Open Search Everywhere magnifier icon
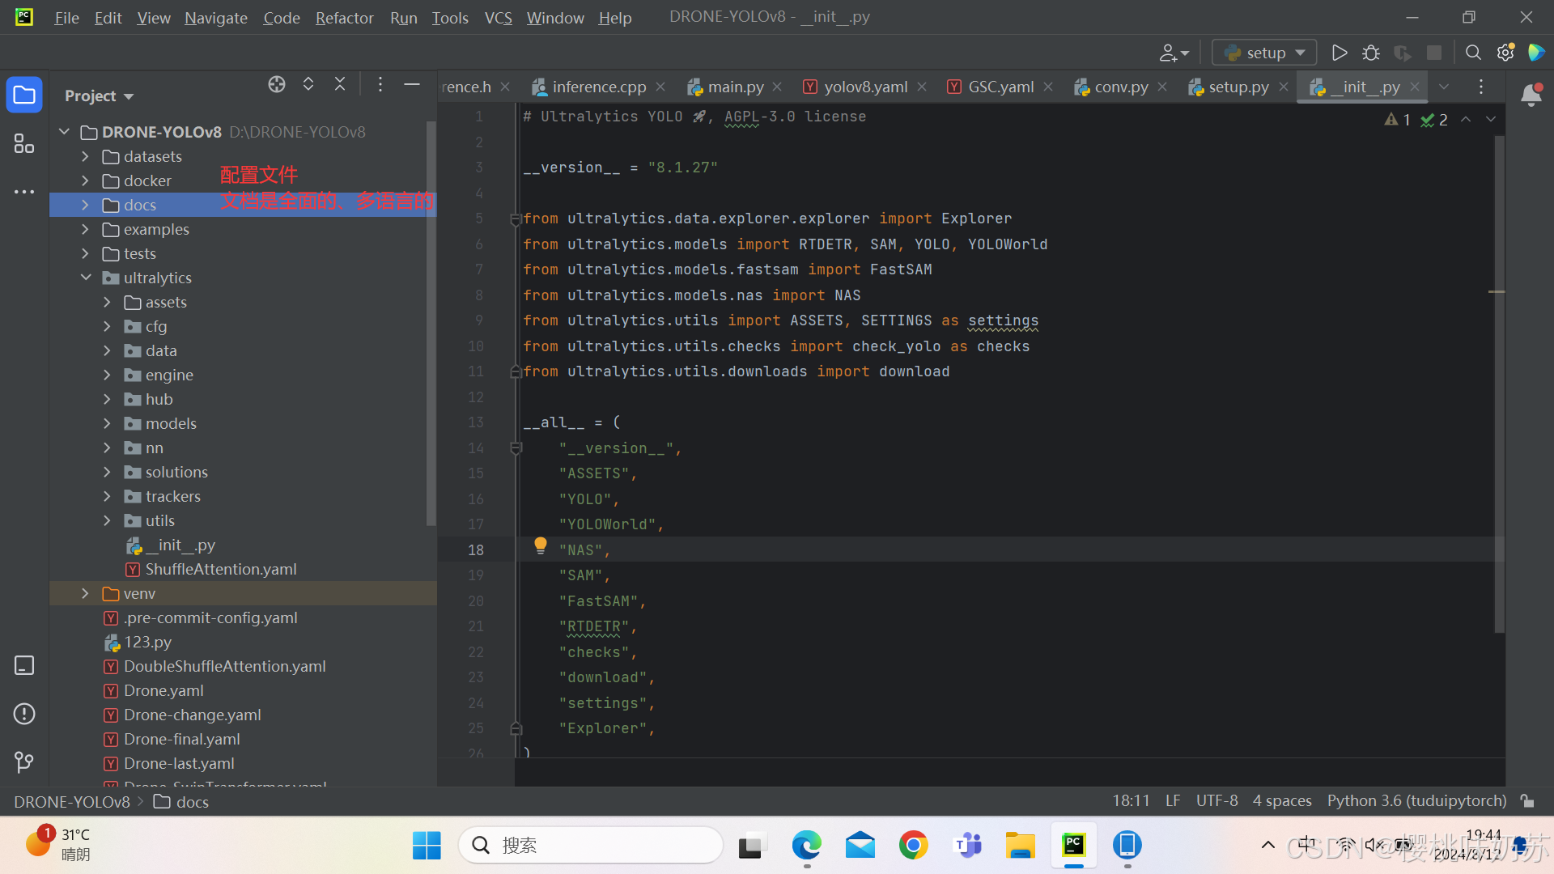Viewport: 1554px width, 874px height. (1473, 53)
